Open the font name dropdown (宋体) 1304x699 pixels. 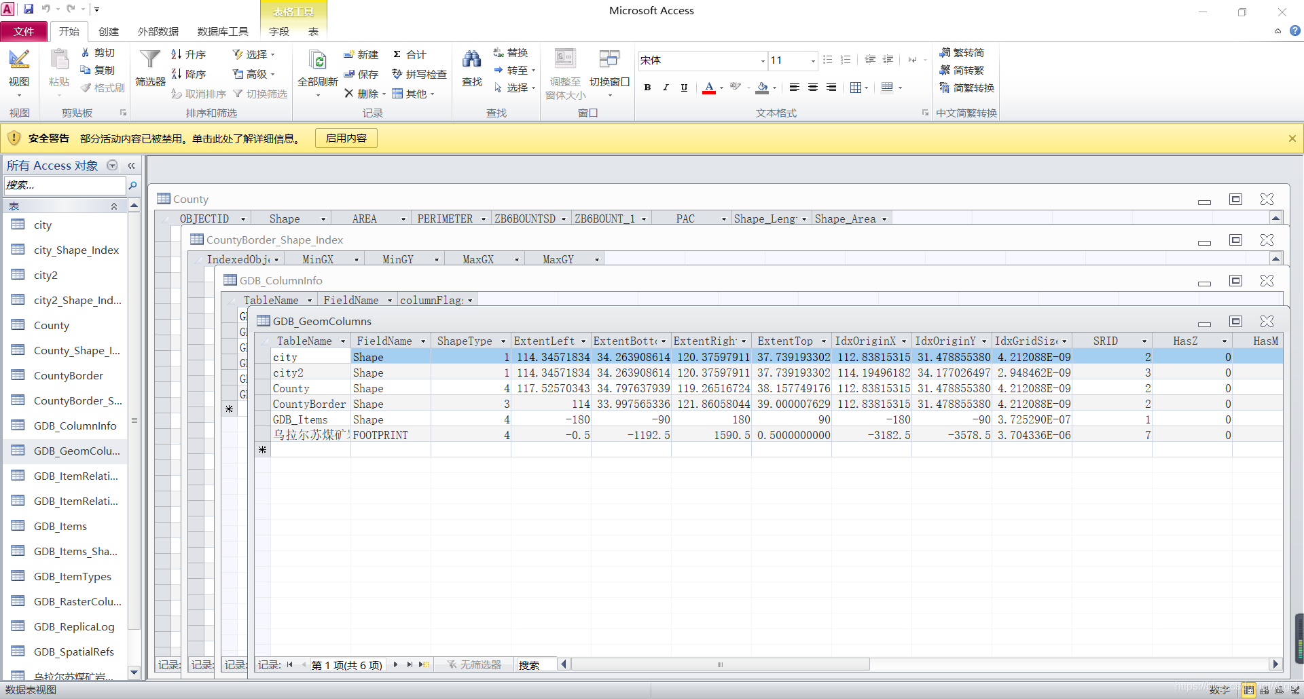coord(763,61)
